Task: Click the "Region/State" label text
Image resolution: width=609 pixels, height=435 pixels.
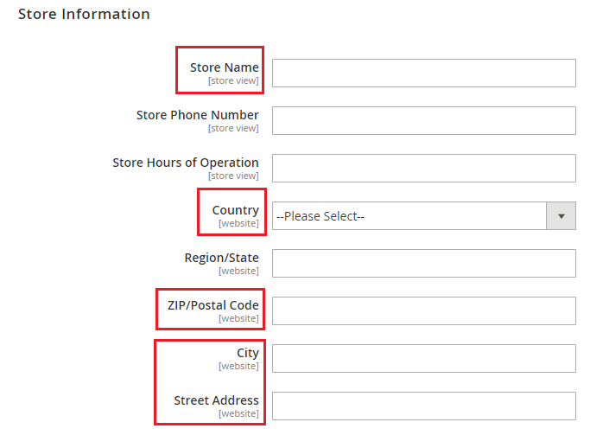Action: pos(221,258)
